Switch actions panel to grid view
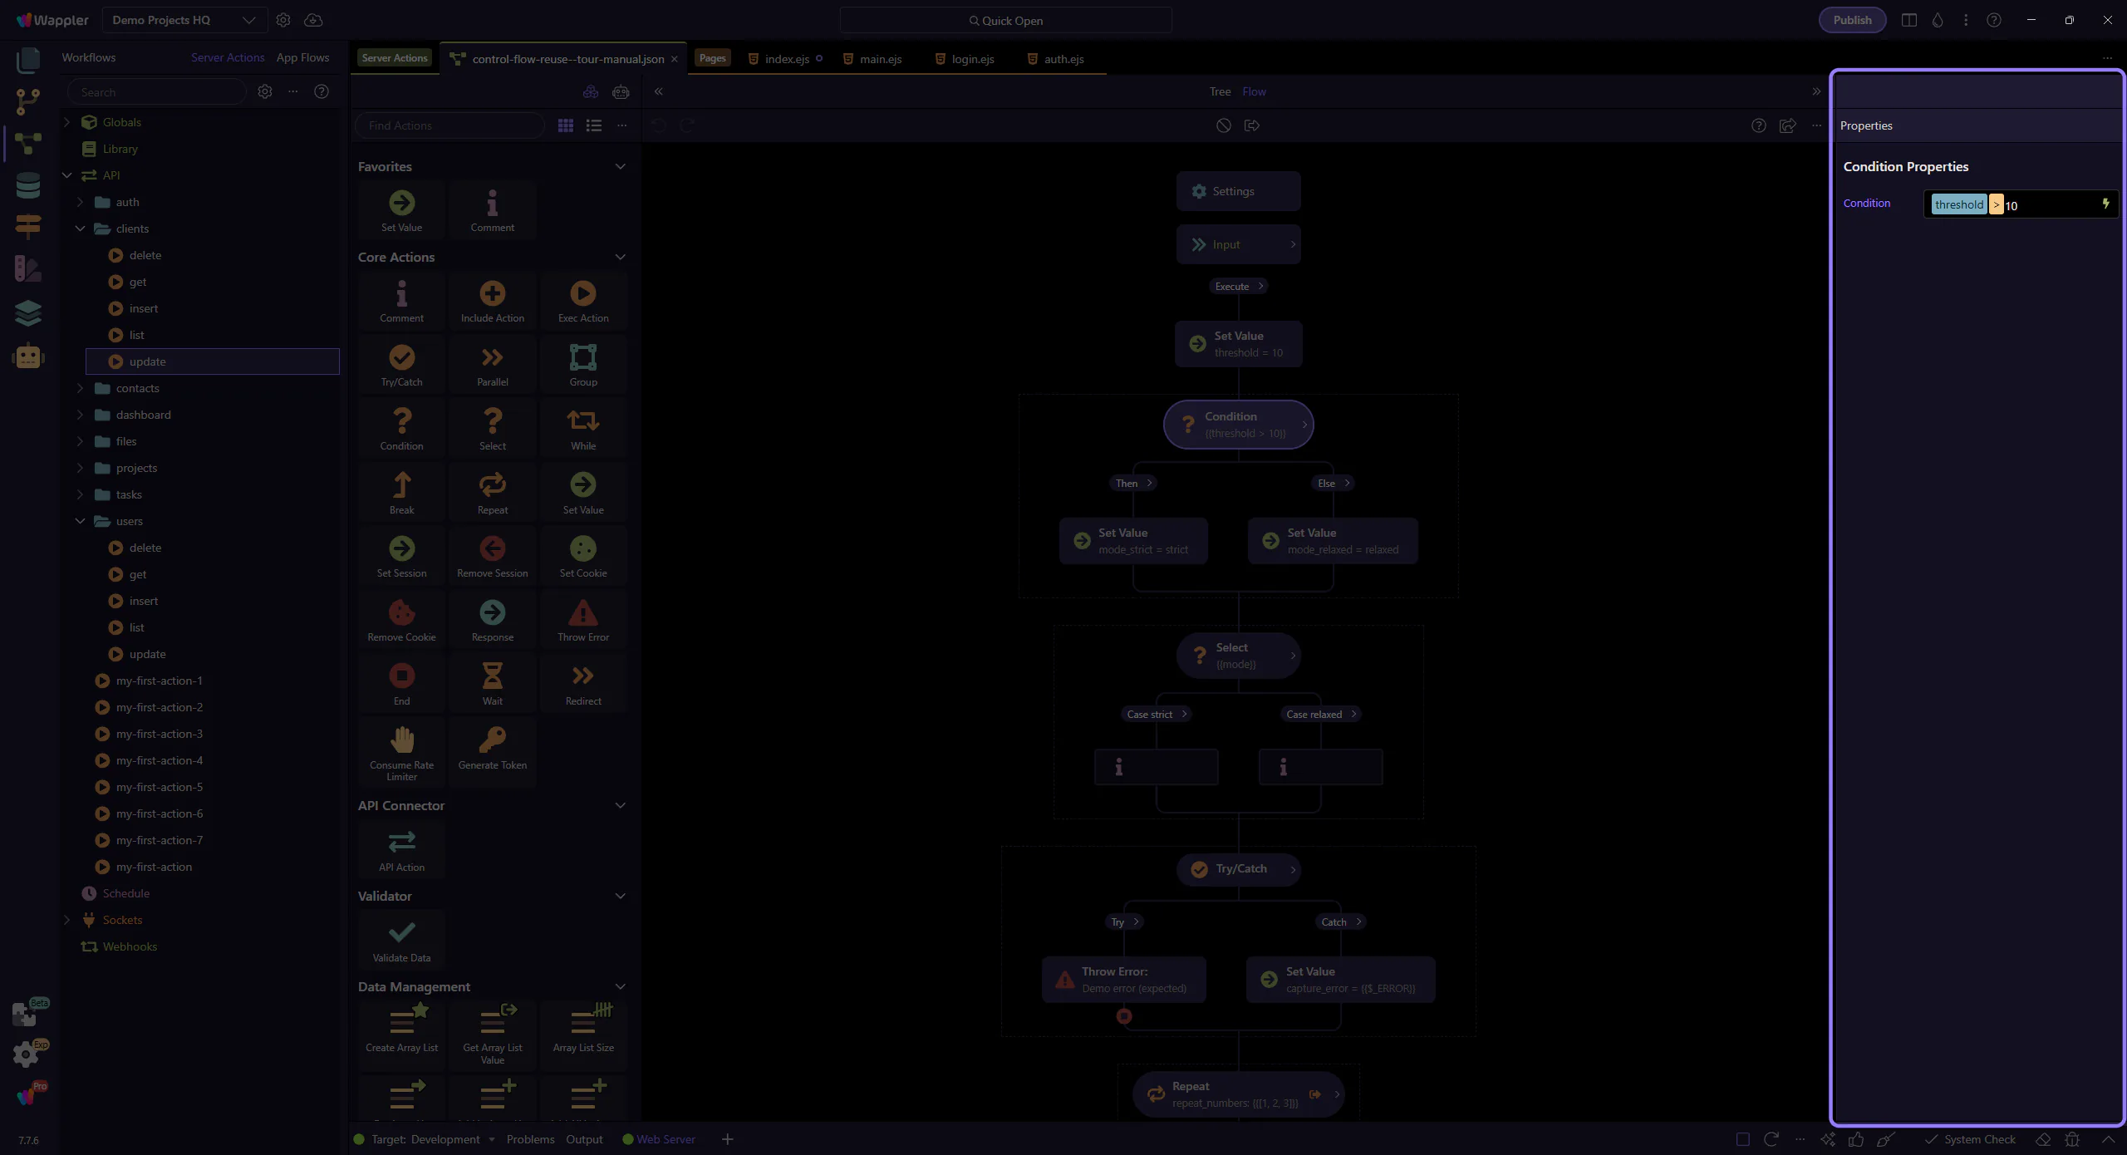The width and height of the screenshot is (2127, 1155). (x=566, y=125)
